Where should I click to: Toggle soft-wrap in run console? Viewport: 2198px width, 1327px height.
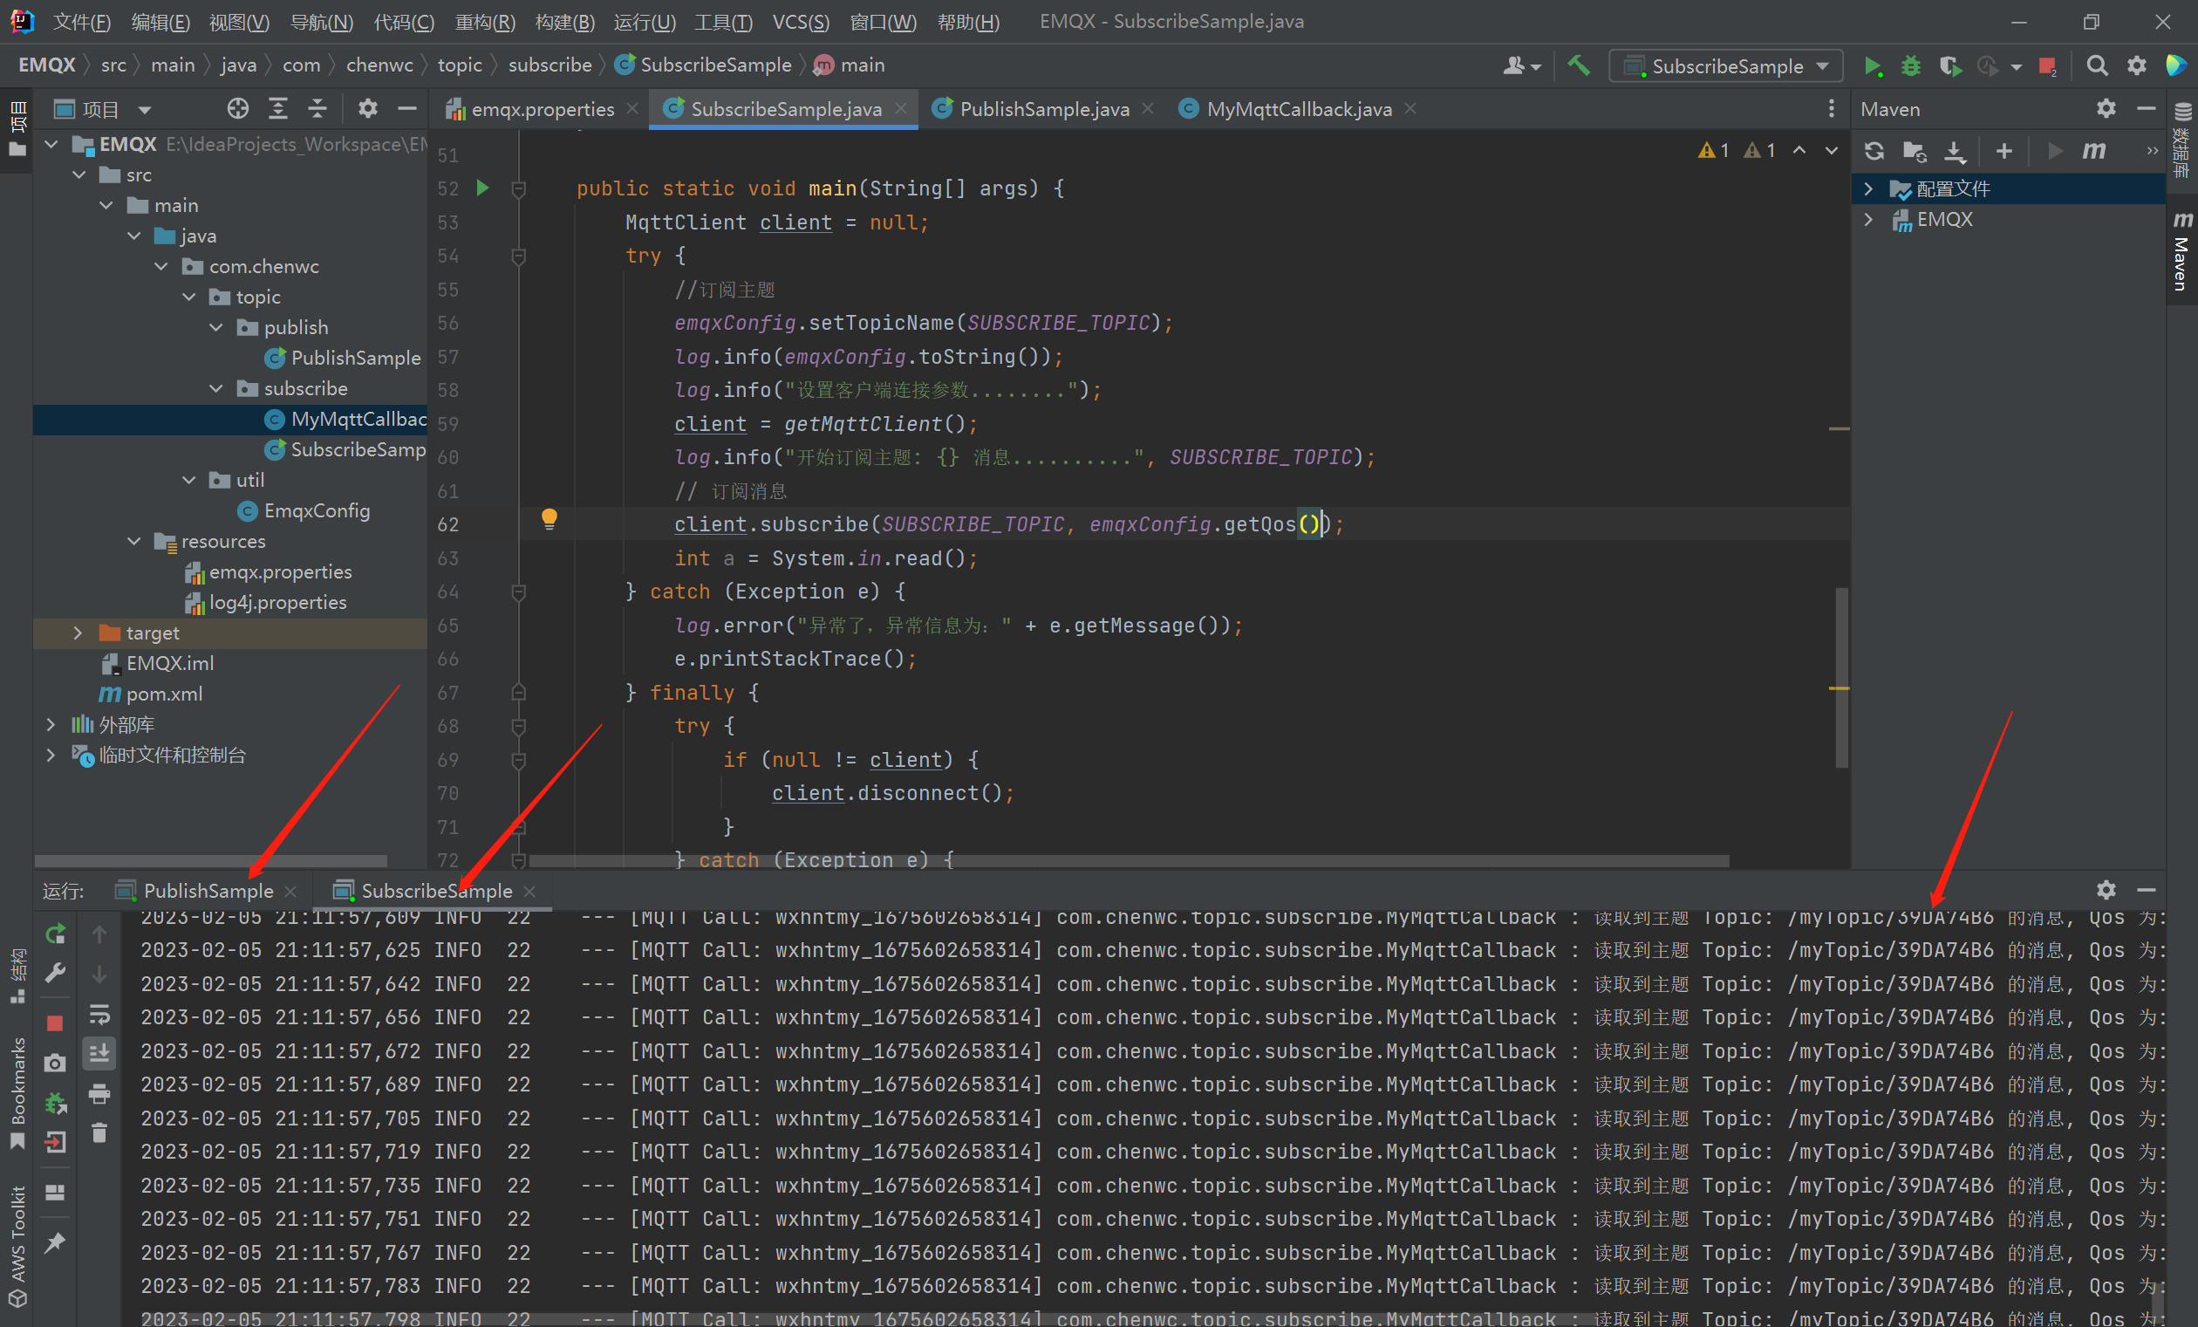point(99,1014)
